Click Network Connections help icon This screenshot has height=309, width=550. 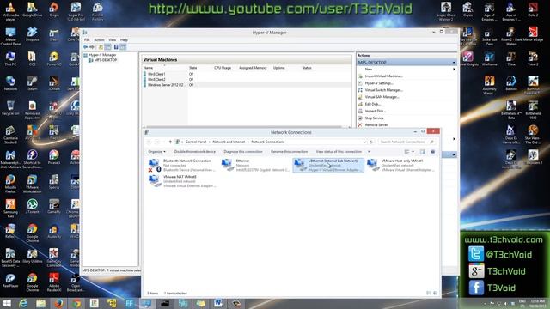[433, 152]
